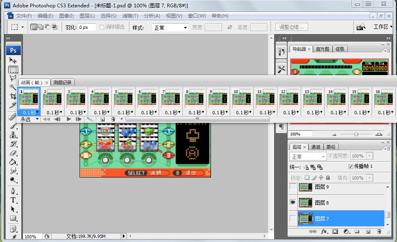This screenshot has width=397, height=242.
Task: Toggle visibility of layer 图层 9
Action: (x=293, y=187)
